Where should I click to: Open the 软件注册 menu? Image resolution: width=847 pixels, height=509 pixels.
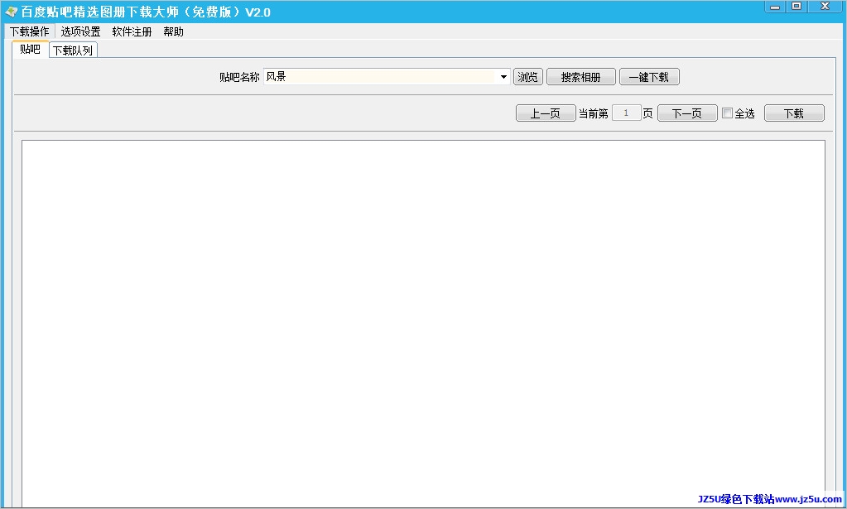click(x=132, y=31)
